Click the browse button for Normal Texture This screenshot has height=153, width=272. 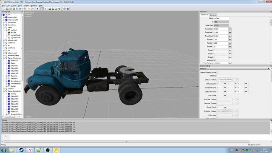click(234, 103)
